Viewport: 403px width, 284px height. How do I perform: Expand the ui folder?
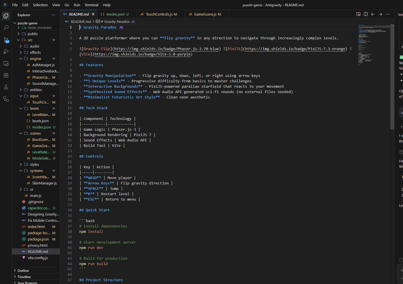tap(36, 189)
